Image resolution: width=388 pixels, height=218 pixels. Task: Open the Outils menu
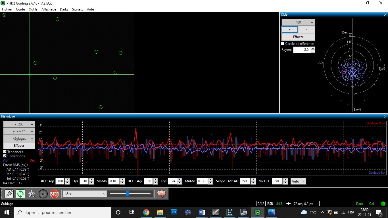click(33, 9)
